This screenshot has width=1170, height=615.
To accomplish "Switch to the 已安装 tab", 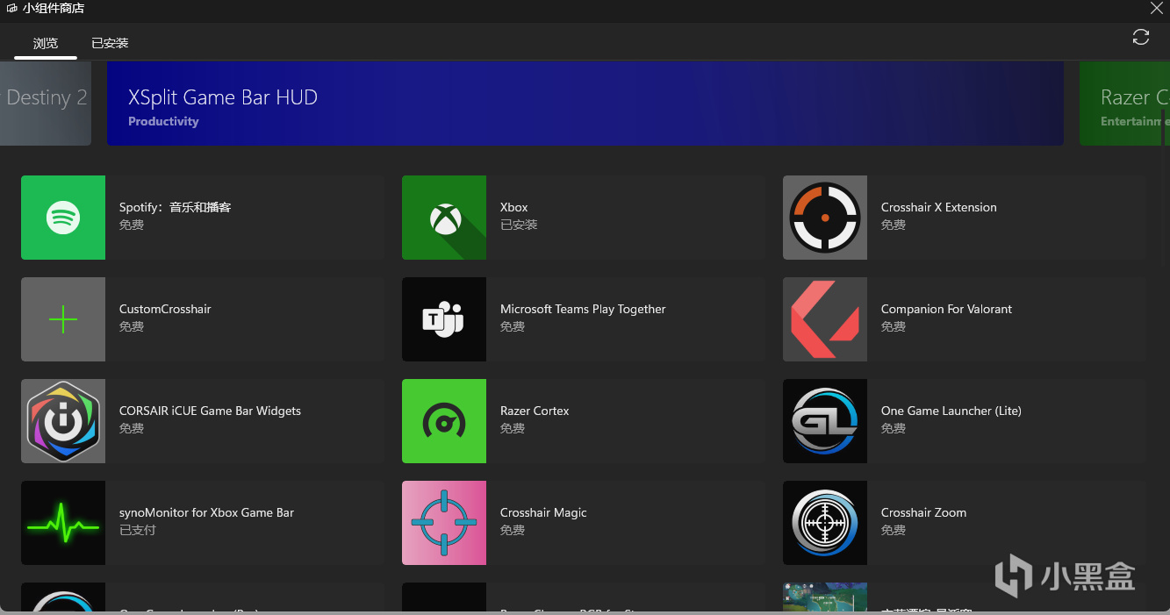I will click(x=110, y=43).
